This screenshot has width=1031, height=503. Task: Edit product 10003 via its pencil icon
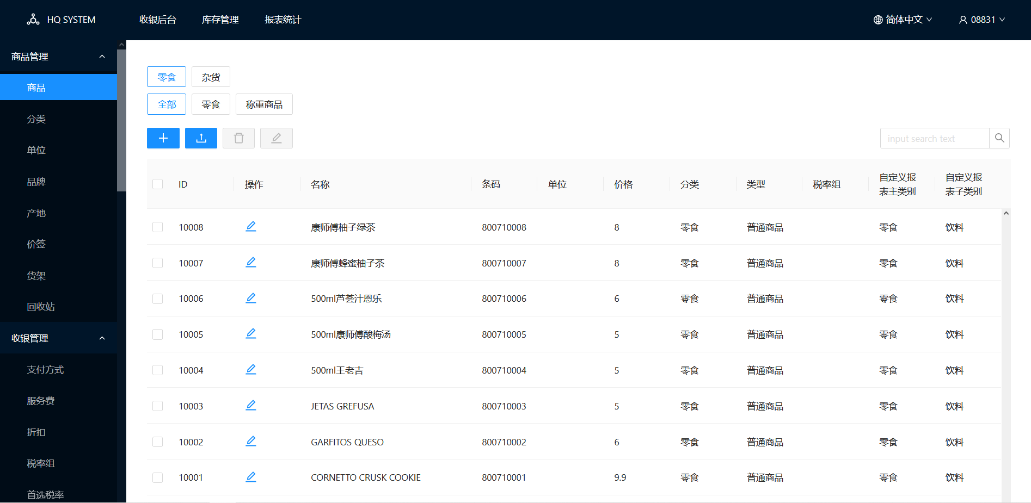(x=251, y=405)
